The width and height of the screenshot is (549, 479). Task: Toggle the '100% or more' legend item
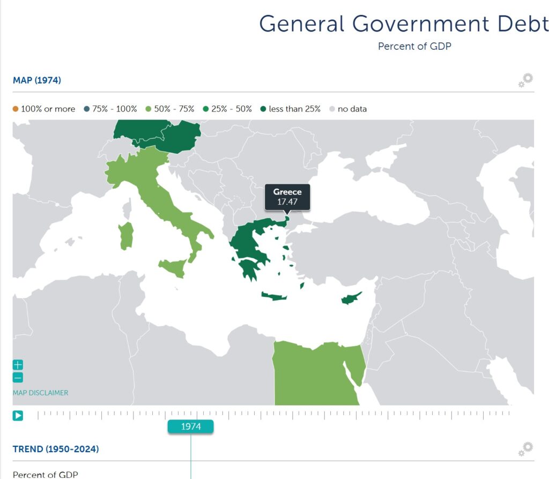[x=44, y=109]
